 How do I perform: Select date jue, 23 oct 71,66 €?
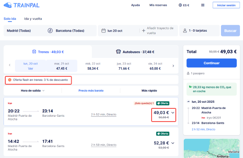point(124,66)
